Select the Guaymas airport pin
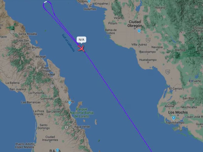This screenshot has width=203, height=152. (x=89, y=1)
